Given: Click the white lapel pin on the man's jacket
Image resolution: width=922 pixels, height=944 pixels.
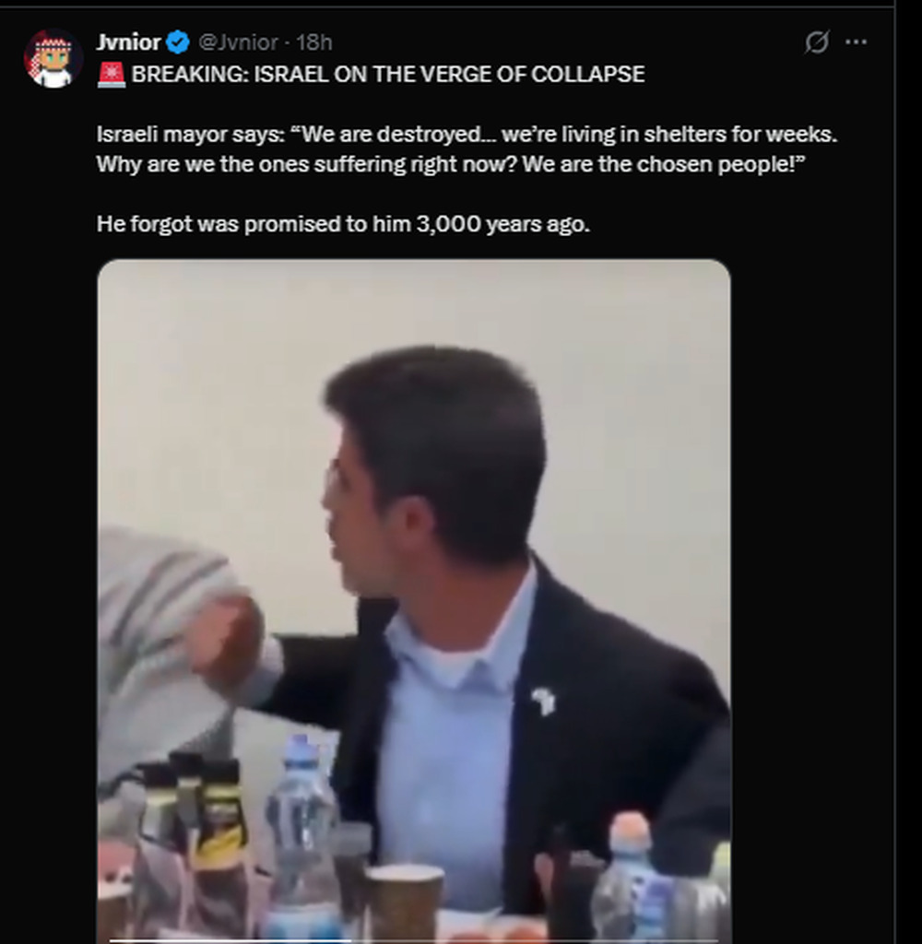Looking at the screenshot, I should tap(544, 701).
